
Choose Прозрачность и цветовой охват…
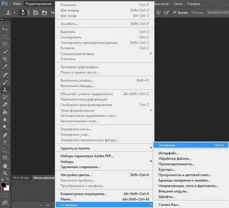[191, 175]
